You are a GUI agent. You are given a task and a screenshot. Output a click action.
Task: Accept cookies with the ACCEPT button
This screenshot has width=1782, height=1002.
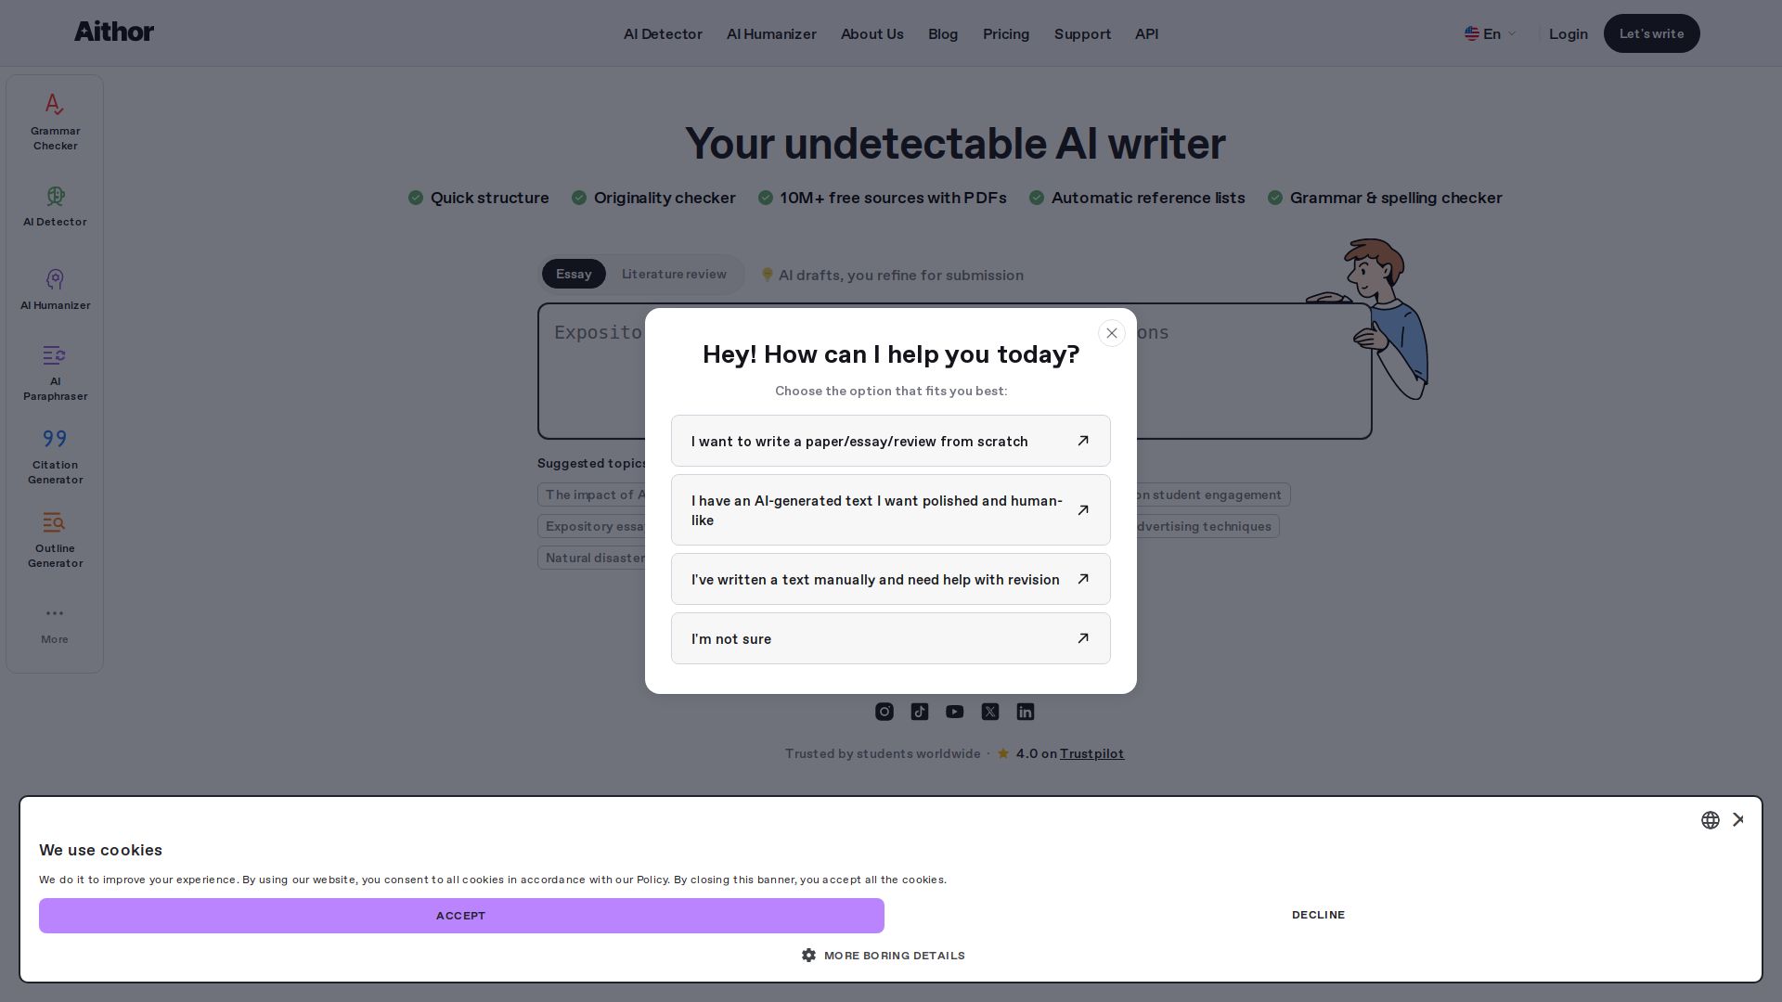tap(461, 916)
